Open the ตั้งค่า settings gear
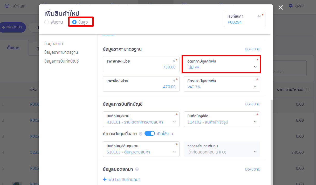316x185 pixels. coord(291,6)
